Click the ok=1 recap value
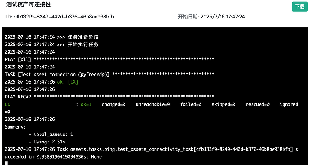Screen dimensions: 311x165 86,104
